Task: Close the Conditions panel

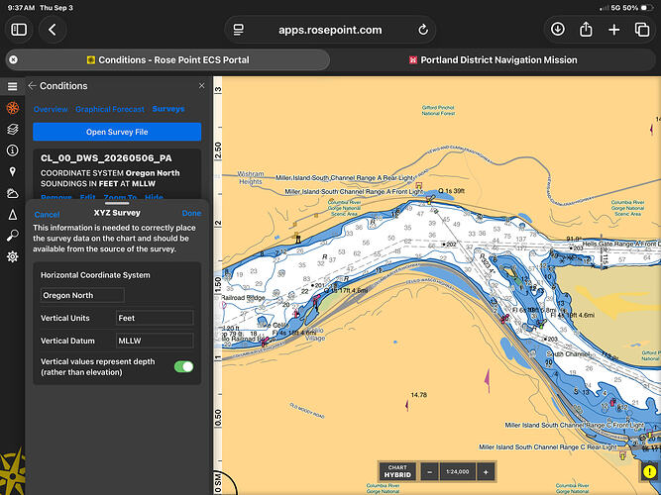Action: point(202,86)
